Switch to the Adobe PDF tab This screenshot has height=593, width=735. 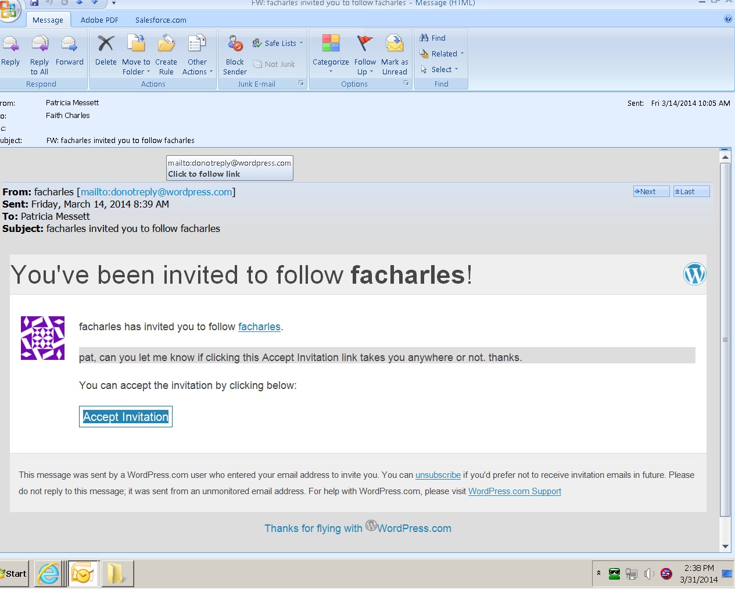(x=99, y=19)
